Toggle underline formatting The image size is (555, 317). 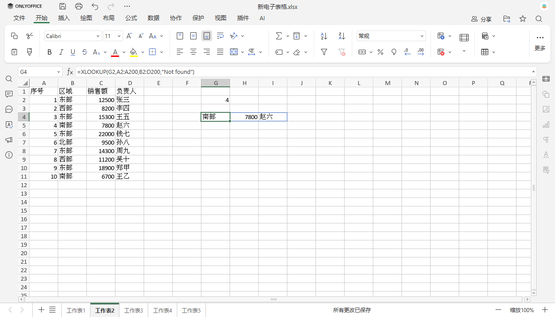[x=73, y=52]
